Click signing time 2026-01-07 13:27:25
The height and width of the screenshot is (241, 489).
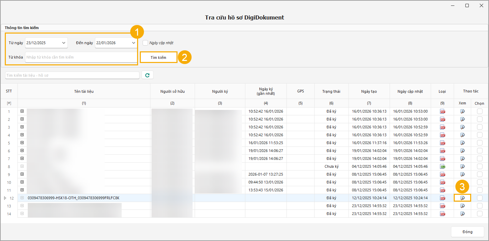click(266, 174)
